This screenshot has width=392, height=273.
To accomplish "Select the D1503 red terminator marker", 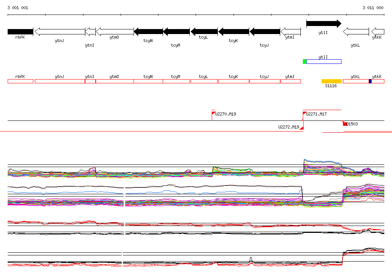I will pos(345,123).
